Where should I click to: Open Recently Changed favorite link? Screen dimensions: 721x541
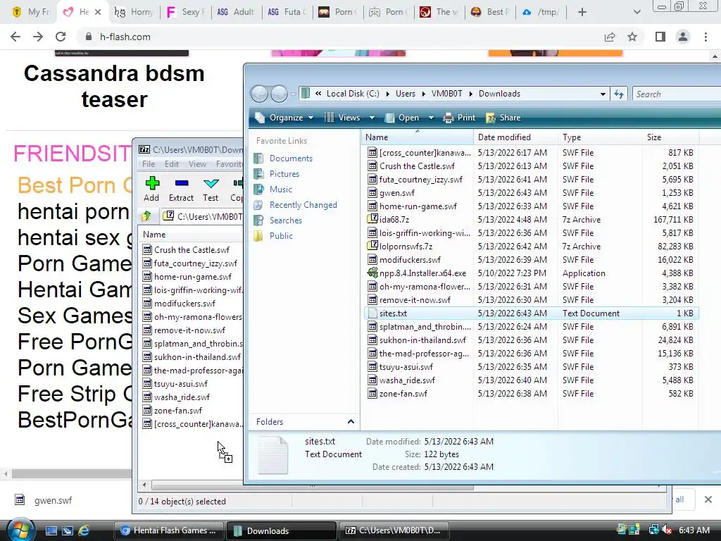[x=303, y=205]
